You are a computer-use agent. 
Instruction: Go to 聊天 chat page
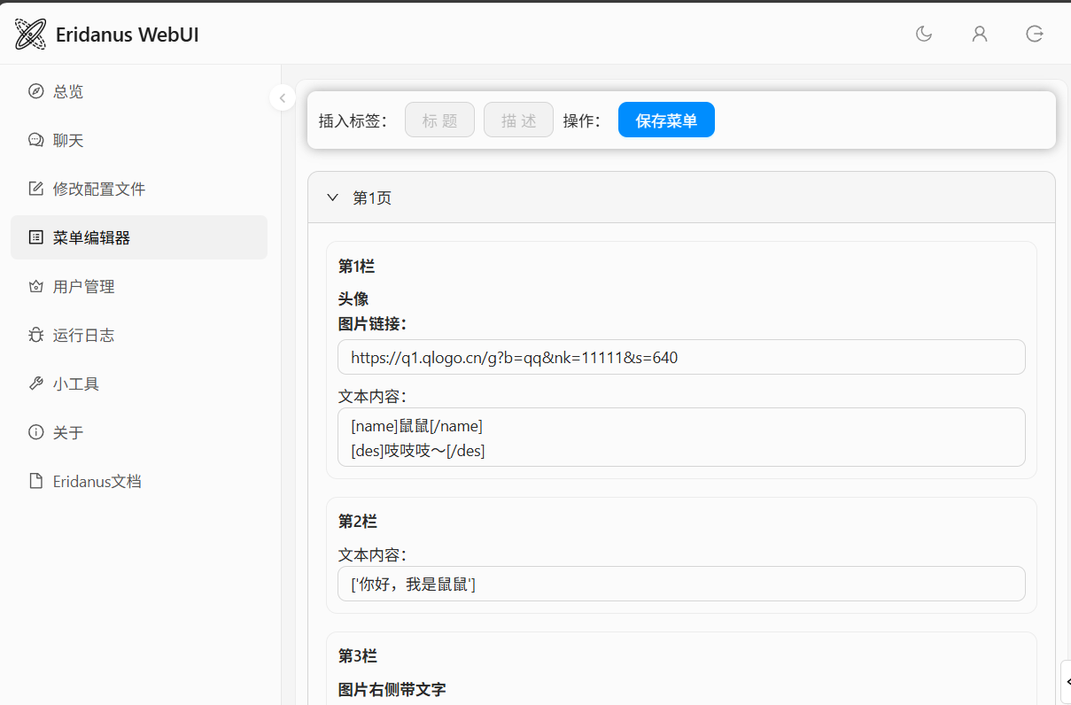click(68, 140)
